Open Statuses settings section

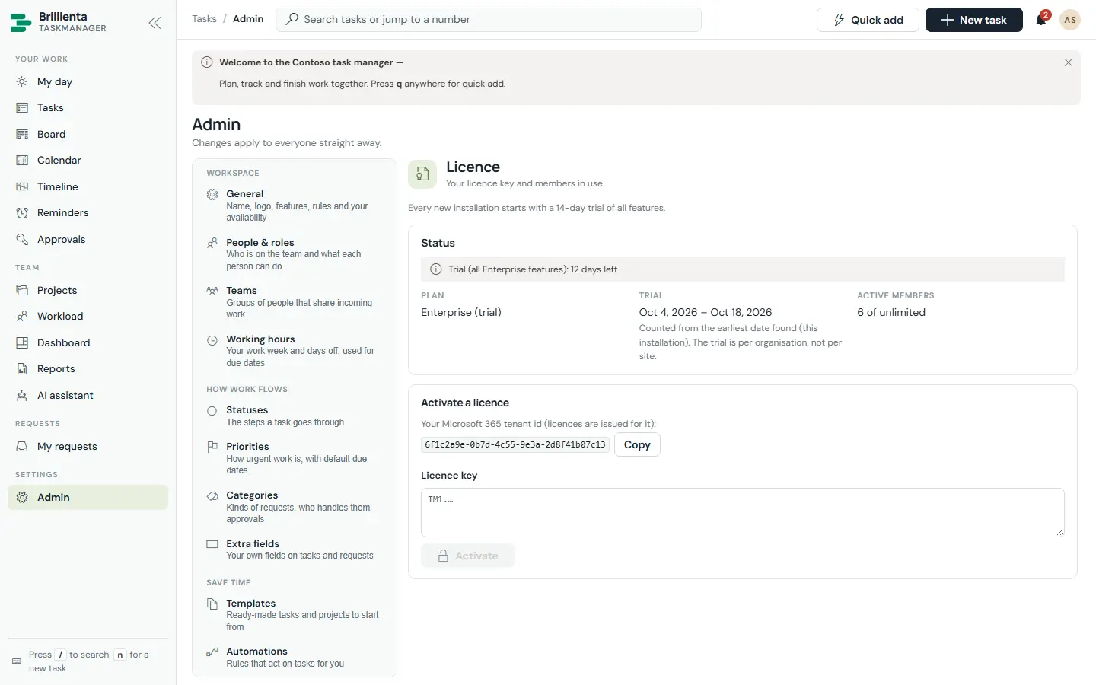(295, 416)
